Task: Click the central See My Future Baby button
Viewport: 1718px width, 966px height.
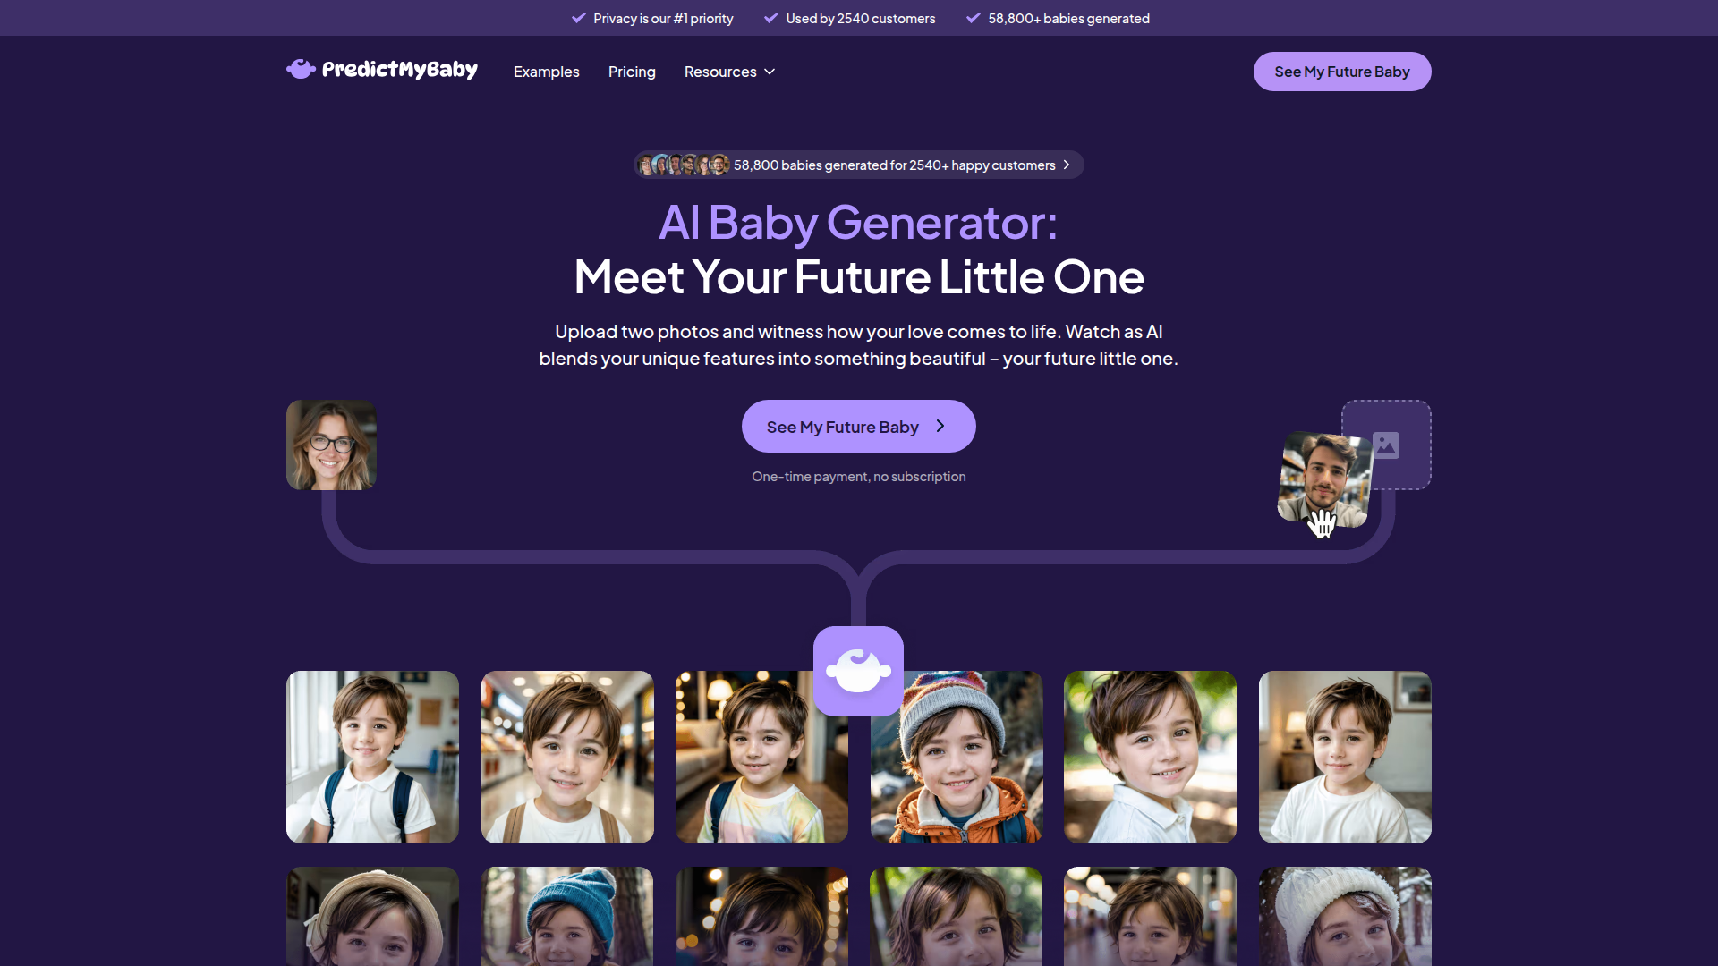Action: tap(858, 427)
